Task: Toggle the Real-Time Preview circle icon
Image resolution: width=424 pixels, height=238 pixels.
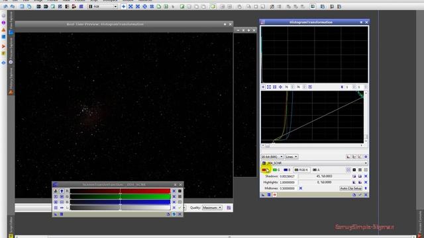Action: click(x=274, y=195)
